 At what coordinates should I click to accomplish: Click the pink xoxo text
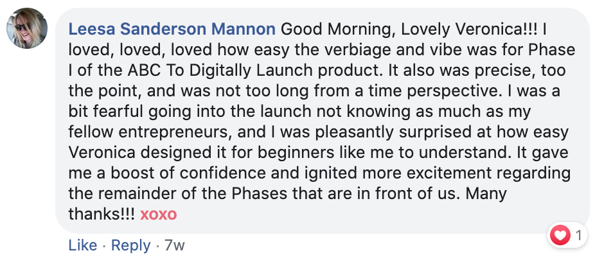159,214
